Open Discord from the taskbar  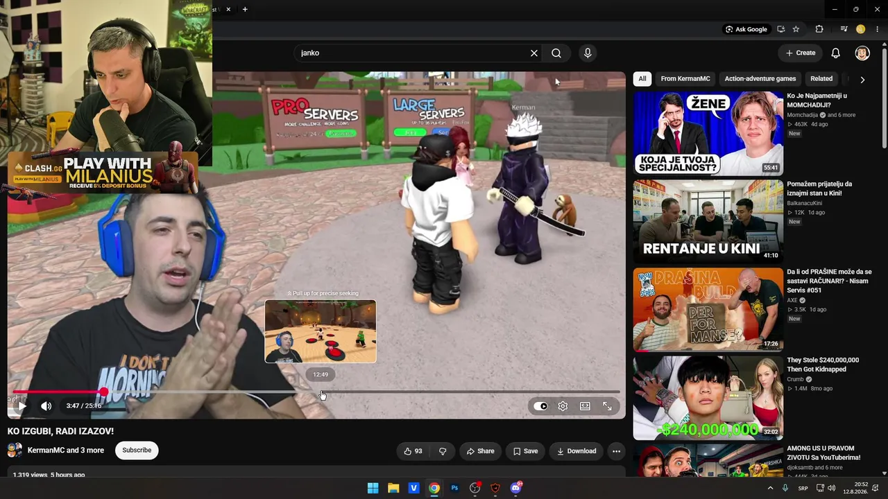[x=515, y=488]
